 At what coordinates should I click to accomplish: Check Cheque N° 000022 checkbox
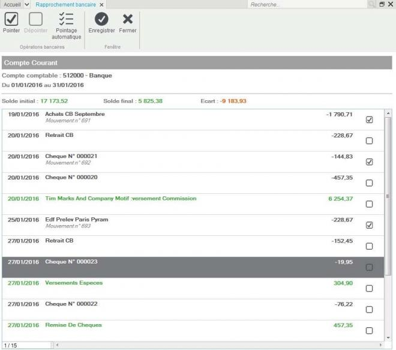tap(369, 310)
